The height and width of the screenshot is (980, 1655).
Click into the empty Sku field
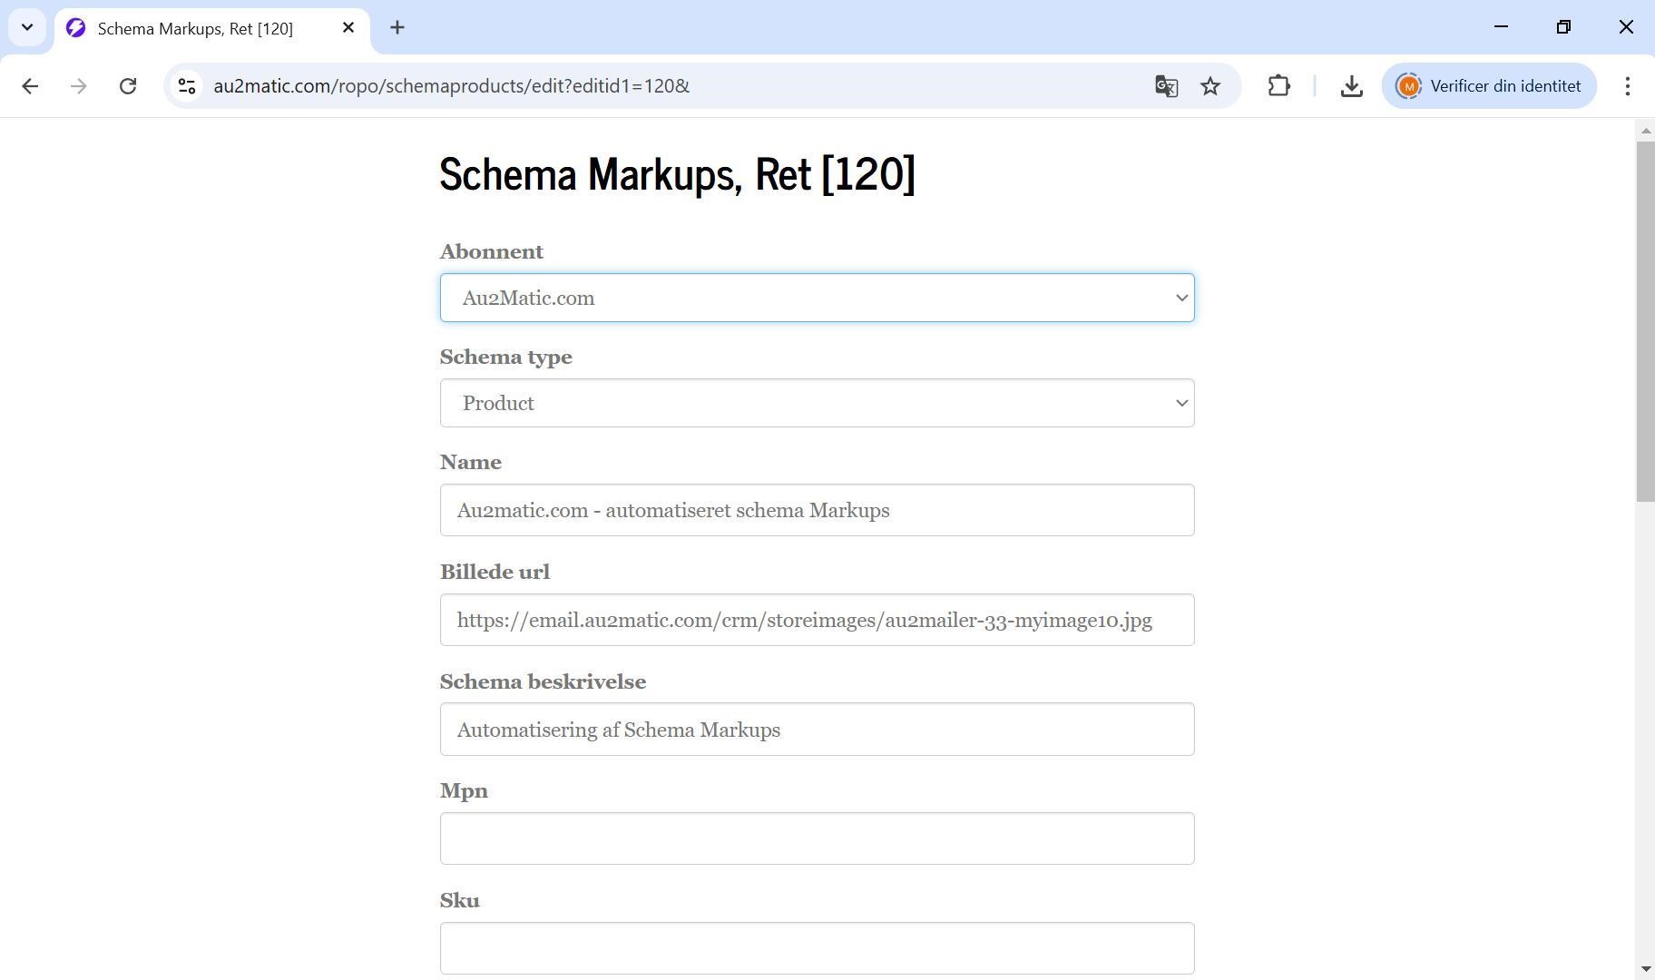click(x=817, y=948)
